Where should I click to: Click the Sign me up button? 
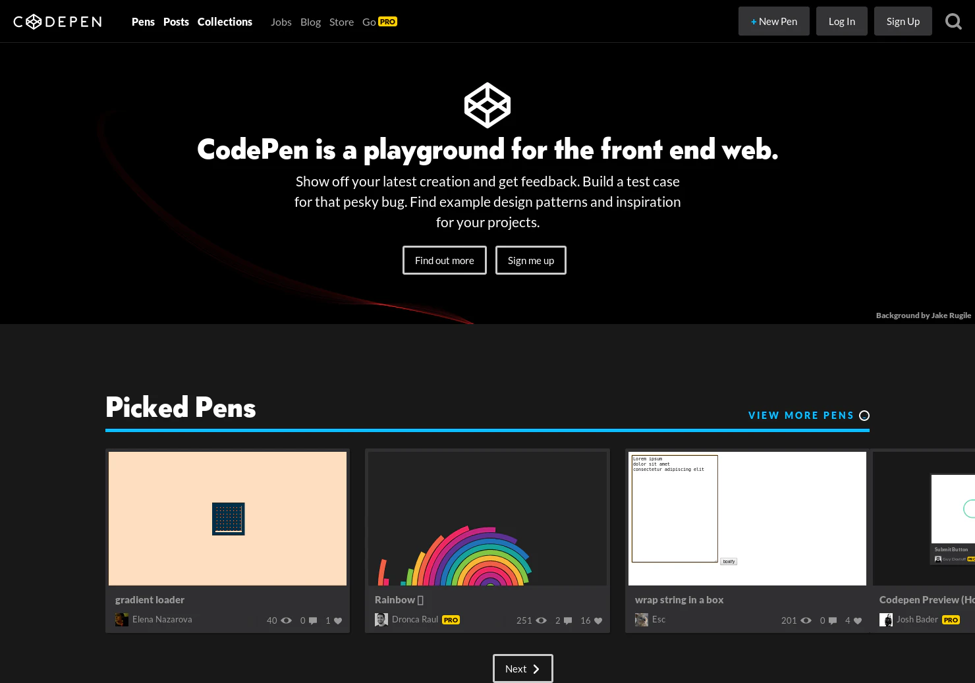point(530,260)
